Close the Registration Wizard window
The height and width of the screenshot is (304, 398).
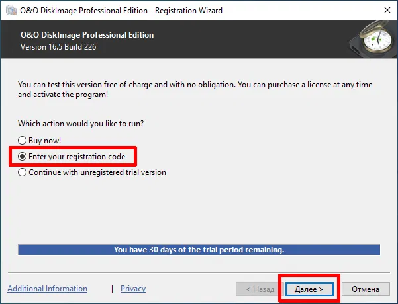pos(387,10)
